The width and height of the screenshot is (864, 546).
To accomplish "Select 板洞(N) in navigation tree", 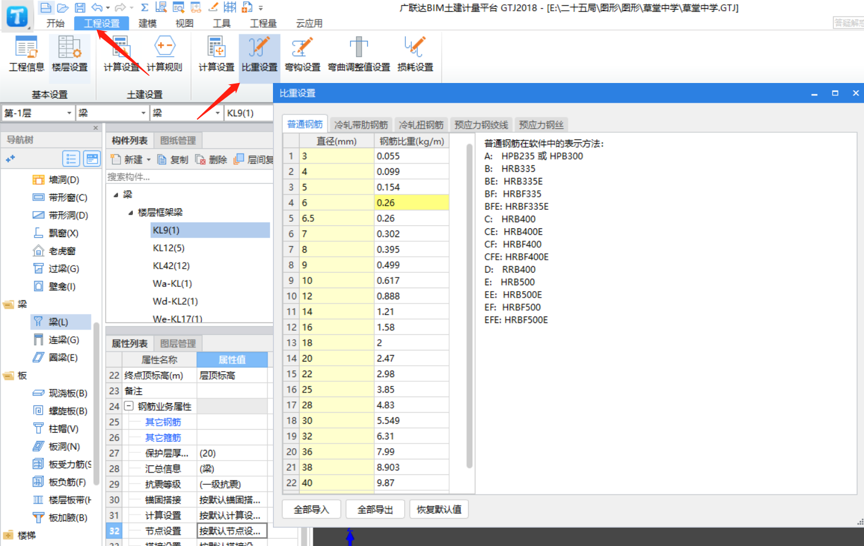I will click(x=56, y=446).
